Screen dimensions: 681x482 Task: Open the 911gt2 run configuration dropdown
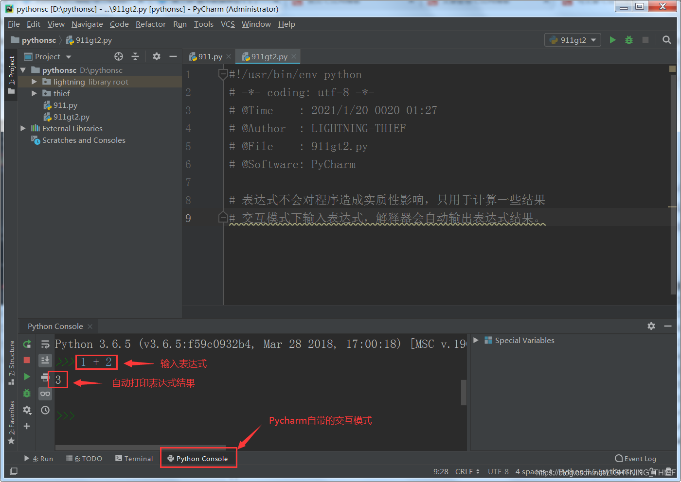(573, 40)
